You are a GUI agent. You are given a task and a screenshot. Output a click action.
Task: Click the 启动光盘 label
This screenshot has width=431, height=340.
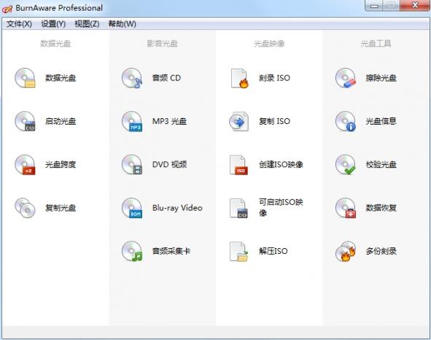pyautogui.click(x=61, y=121)
